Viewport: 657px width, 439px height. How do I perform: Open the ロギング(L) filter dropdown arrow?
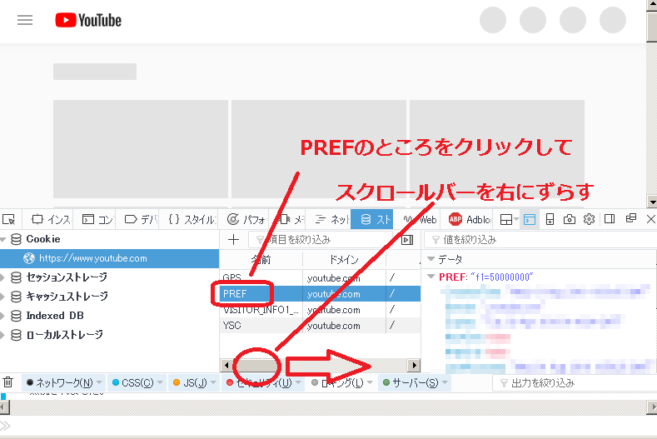point(370,382)
